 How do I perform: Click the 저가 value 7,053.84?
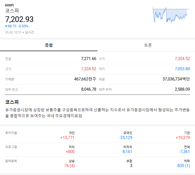pos(182,69)
